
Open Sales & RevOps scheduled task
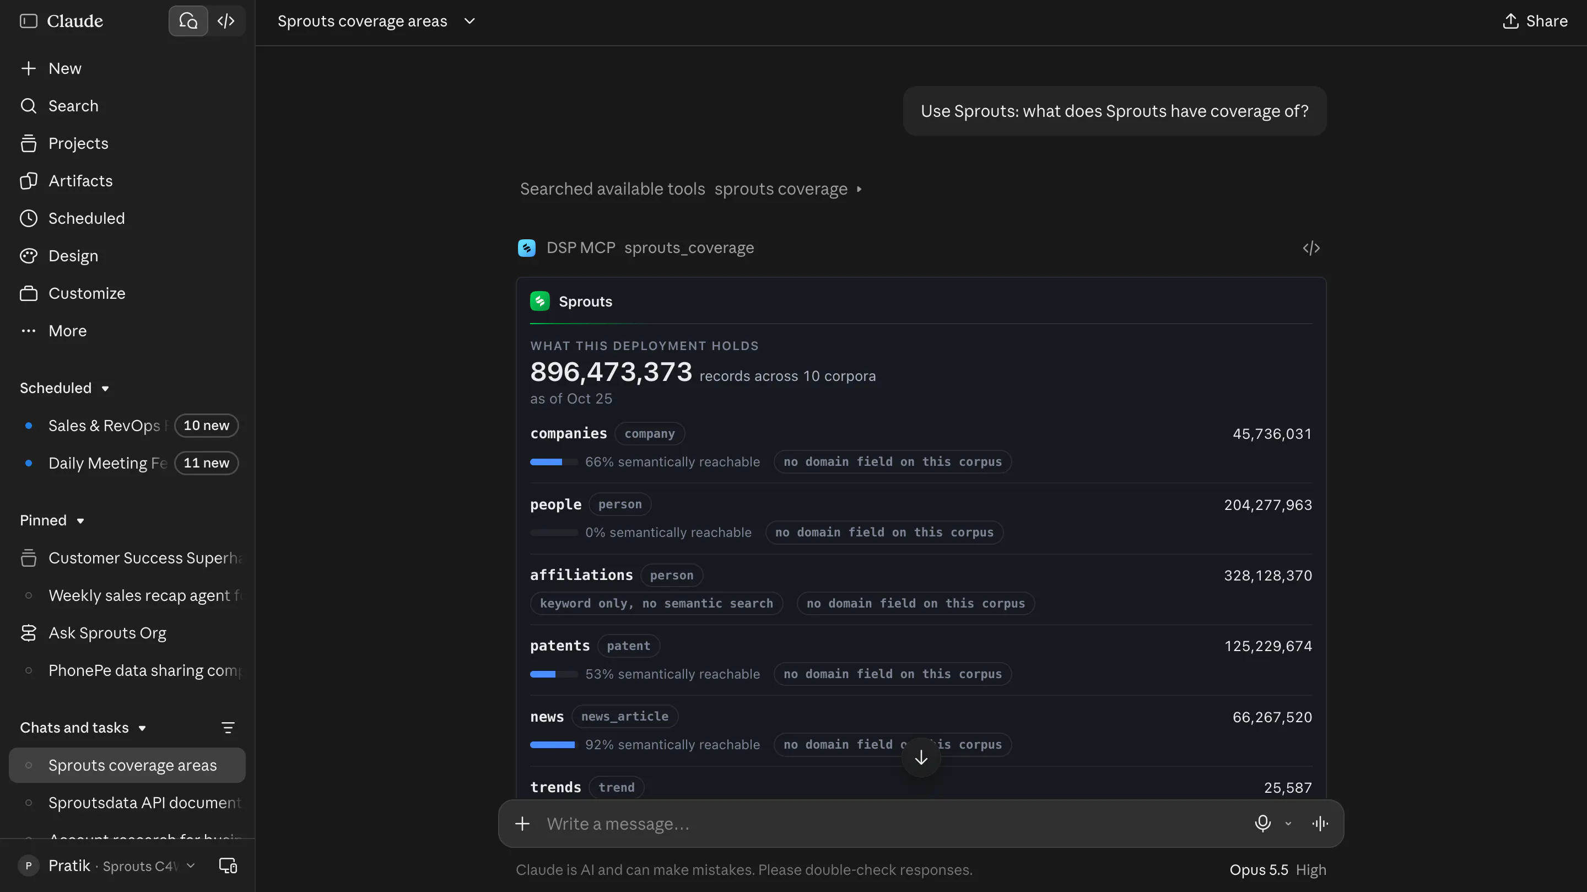click(127, 426)
